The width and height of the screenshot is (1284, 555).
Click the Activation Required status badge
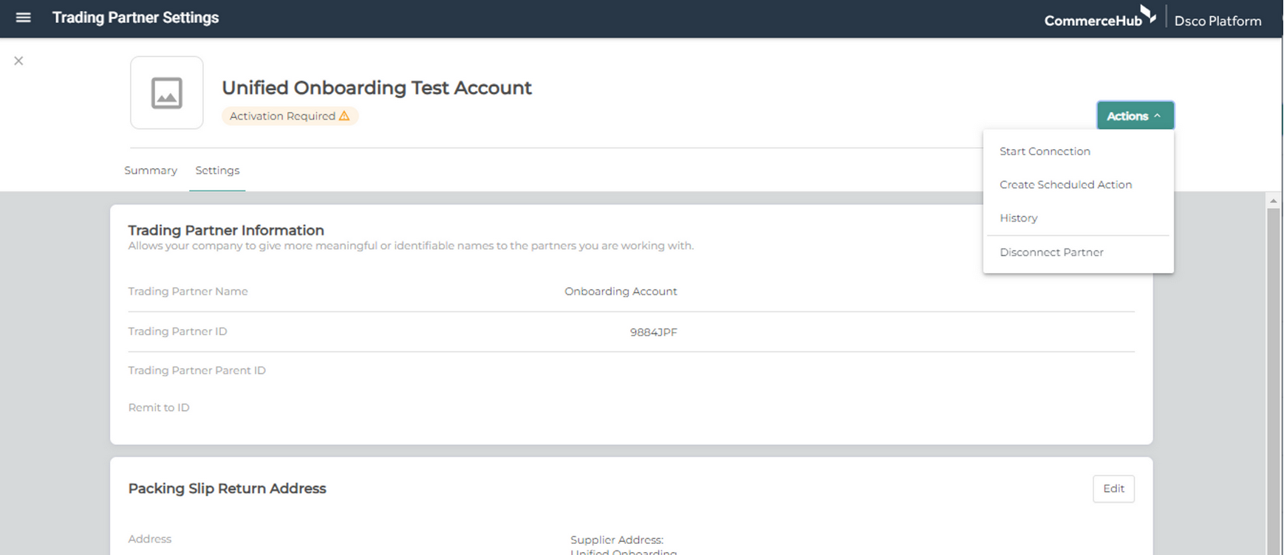(x=290, y=116)
